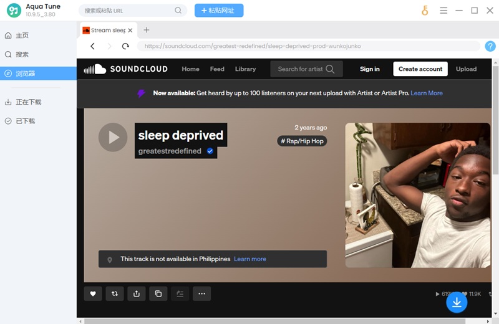Click the soundcloud address bar
The image size is (499, 324).
point(308,46)
